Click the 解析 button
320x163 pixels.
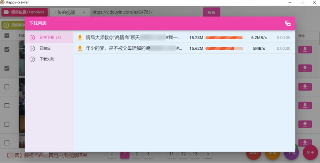212,12
